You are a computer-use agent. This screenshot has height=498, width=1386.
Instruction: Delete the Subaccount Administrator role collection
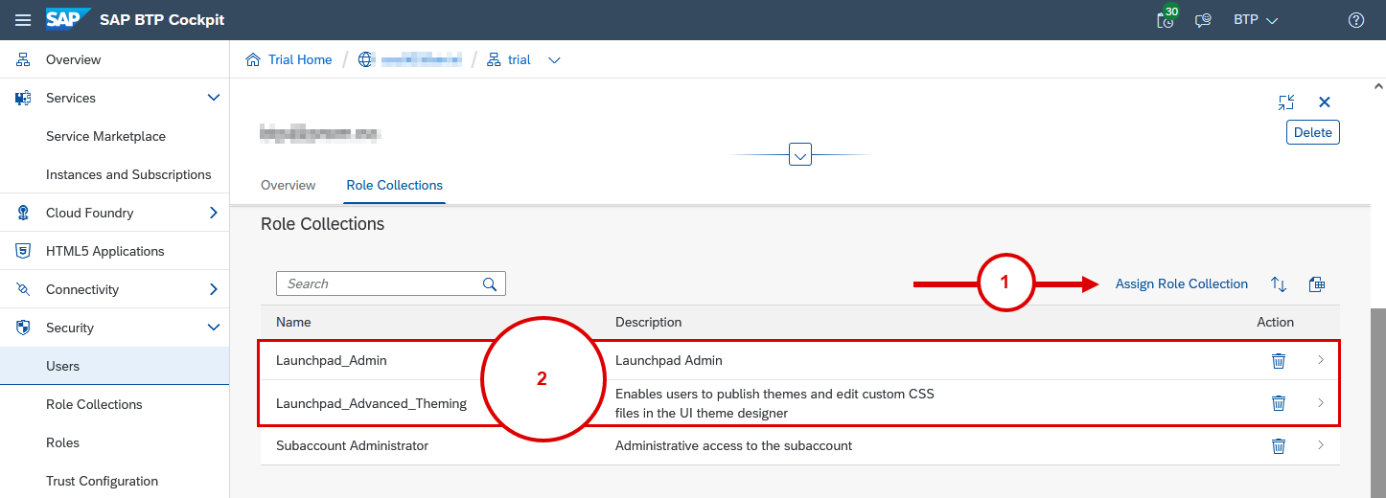(1278, 445)
